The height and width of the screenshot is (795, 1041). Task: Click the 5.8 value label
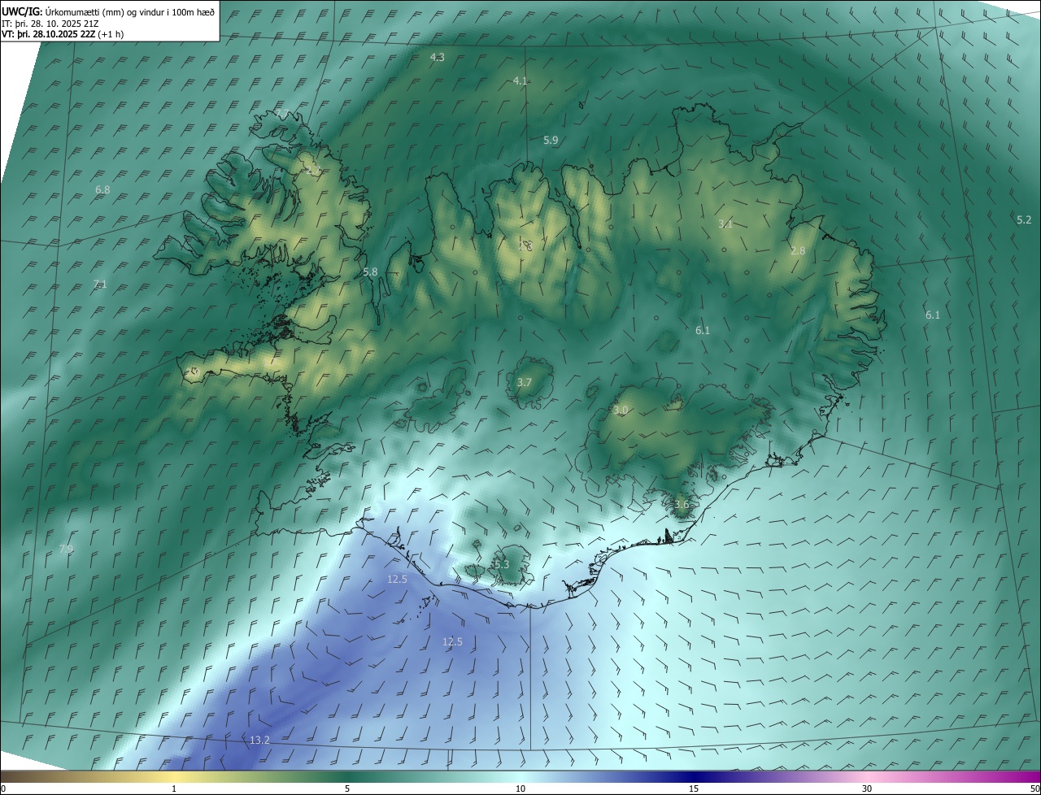point(370,272)
